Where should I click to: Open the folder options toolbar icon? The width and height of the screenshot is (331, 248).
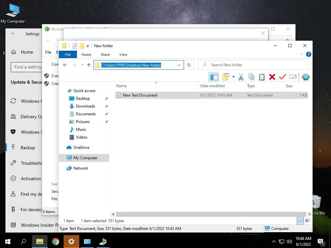point(225,77)
